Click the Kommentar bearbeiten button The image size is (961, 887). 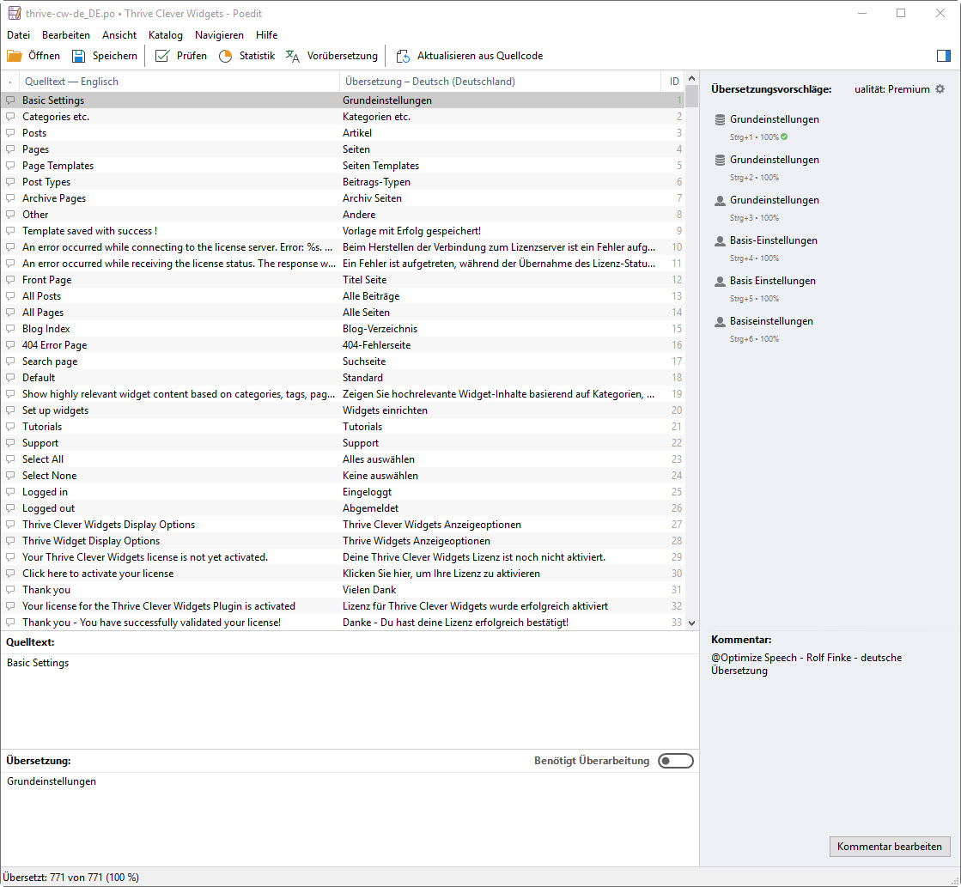[890, 846]
